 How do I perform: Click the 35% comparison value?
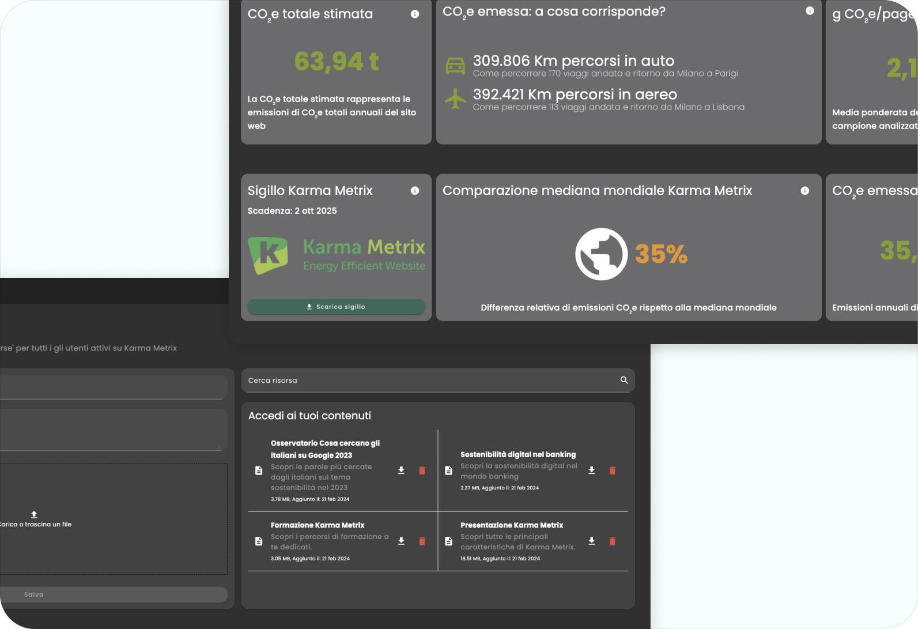661,254
